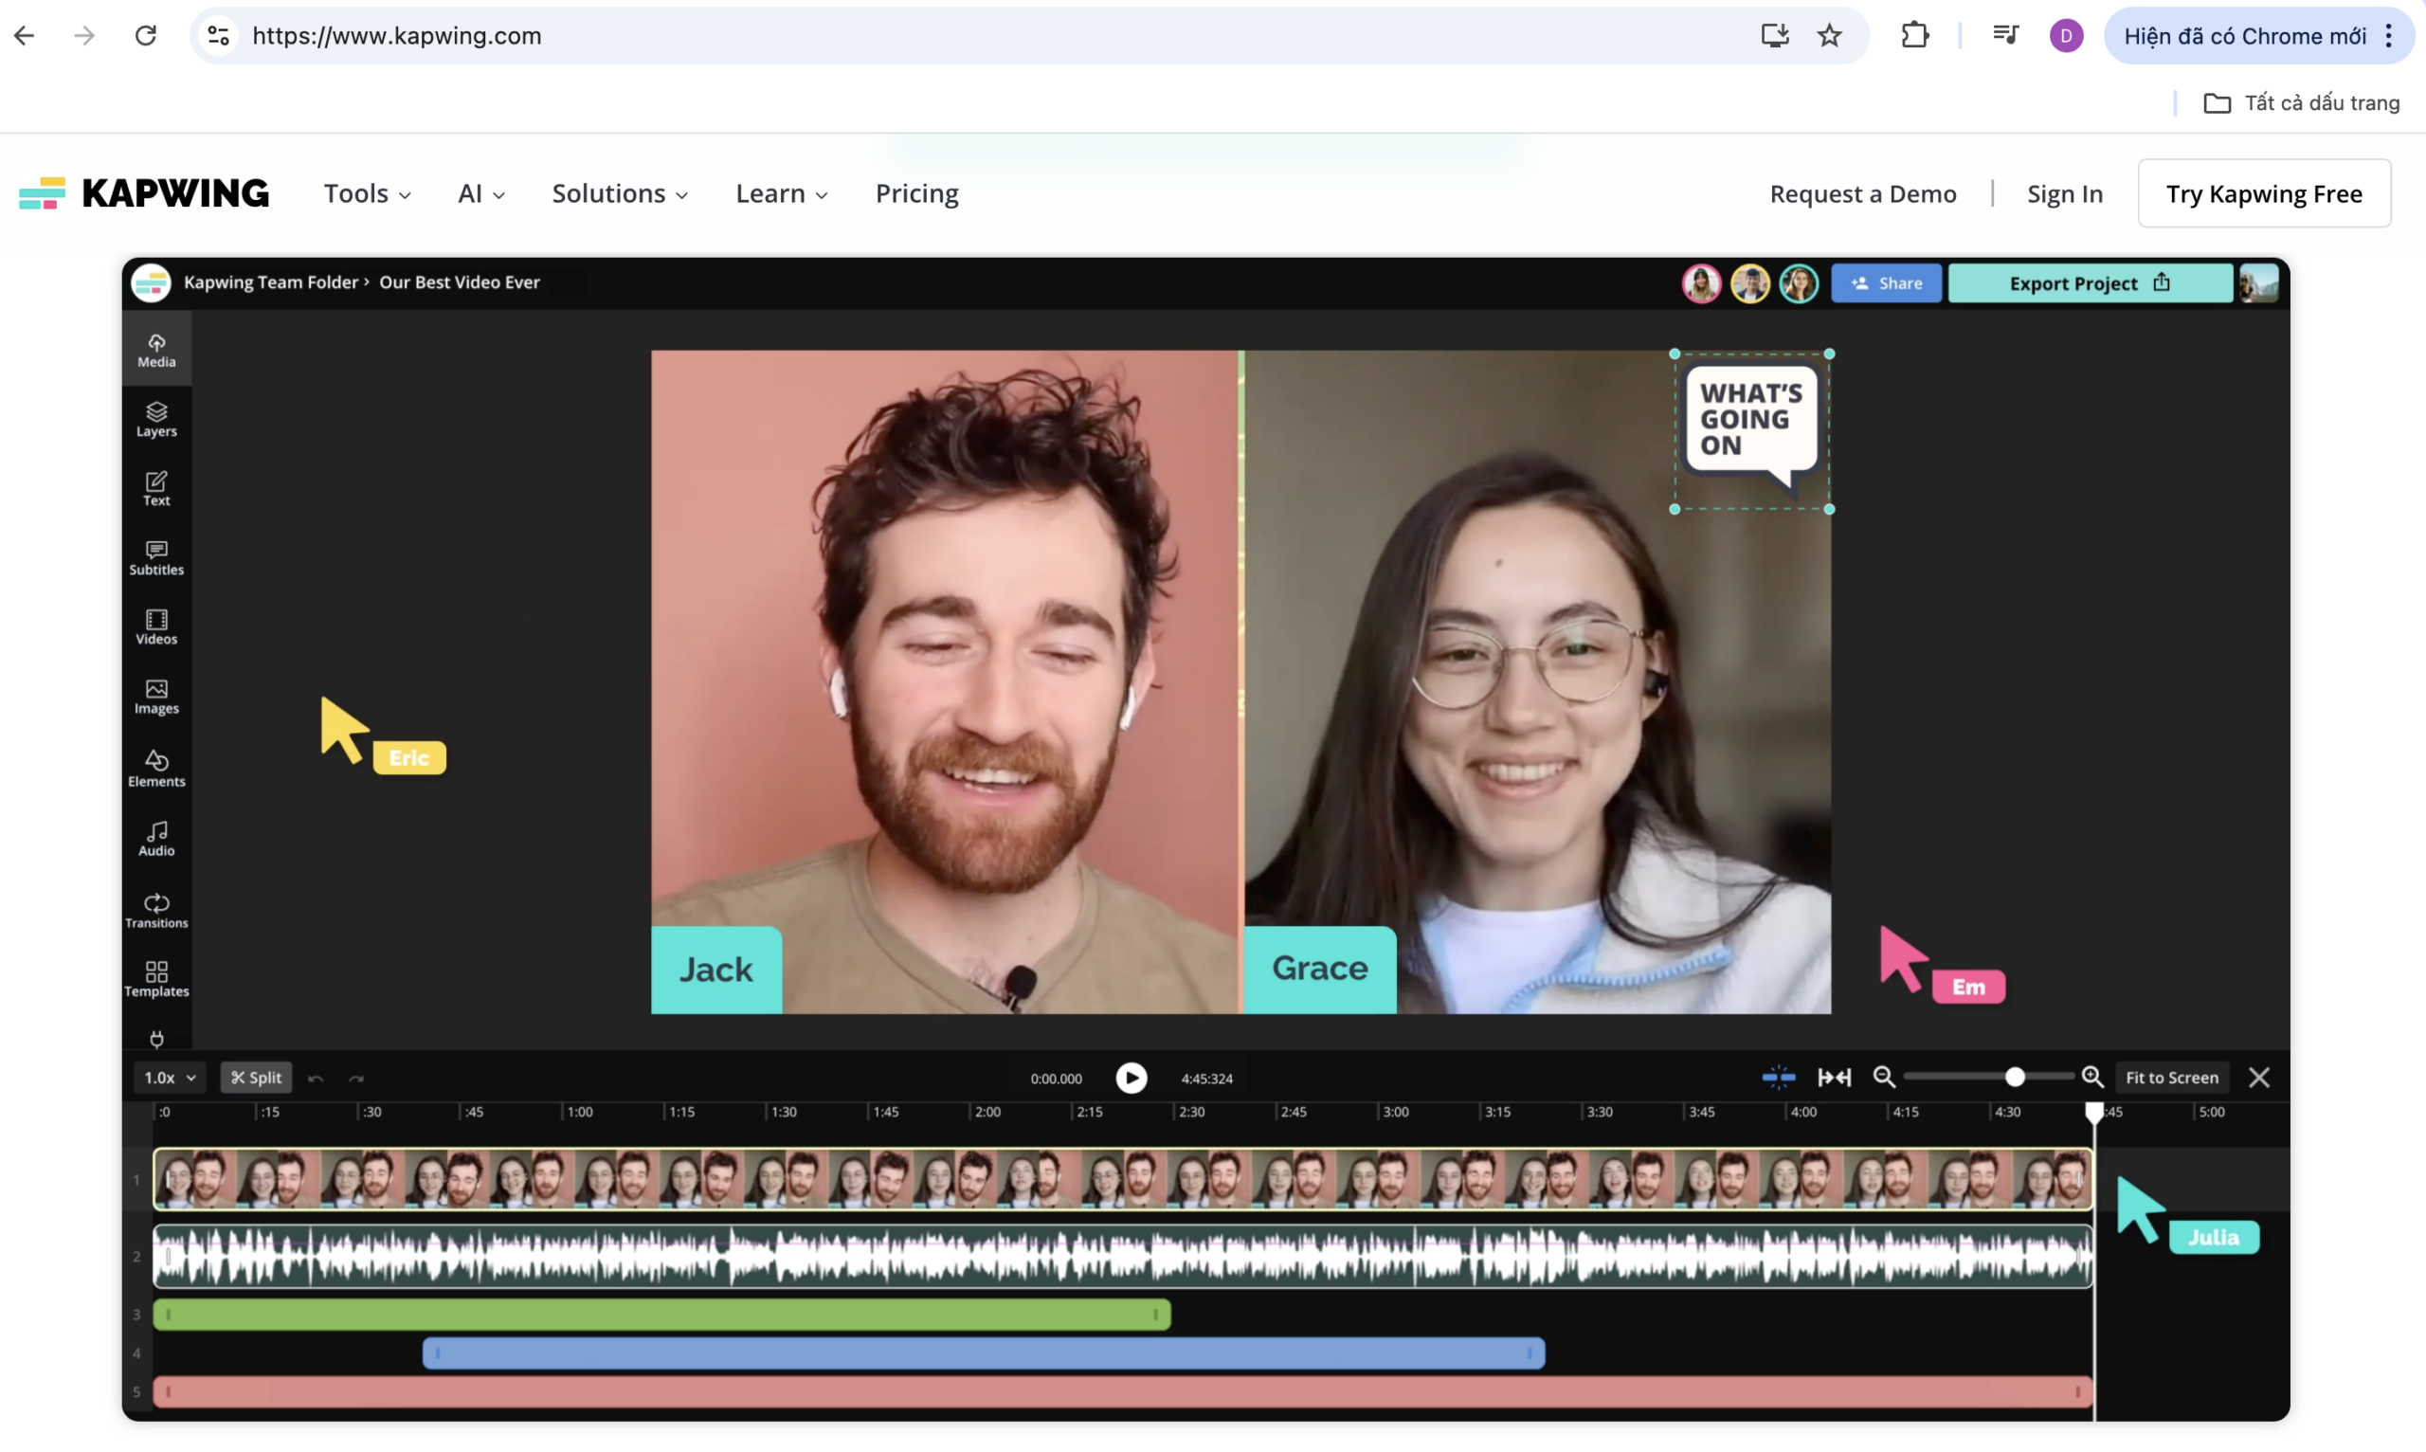The image size is (2426, 1452).
Task: Bookmark this page with star icon
Action: click(1829, 36)
